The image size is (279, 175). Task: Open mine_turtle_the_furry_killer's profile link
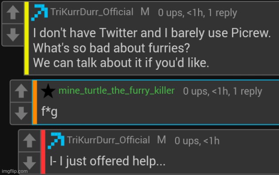tap(117, 91)
